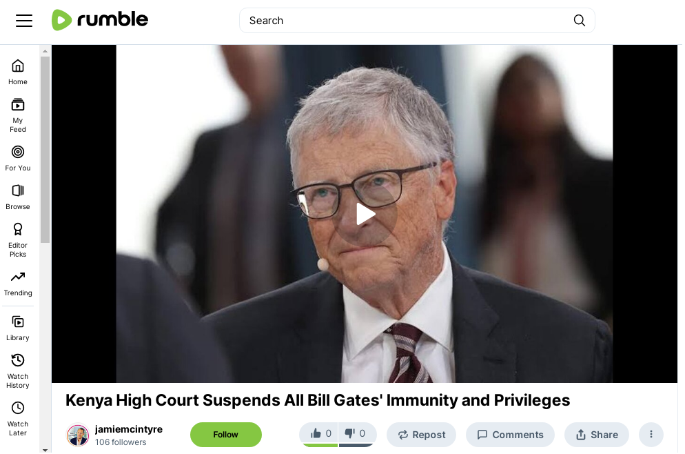Viewport: 685px width, 454px height.
Task: Click the search magnifier icon
Action: pos(579,21)
